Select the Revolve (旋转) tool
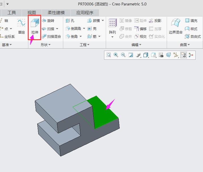The height and width of the screenshot is (172, 203). [x=48, y=20]
